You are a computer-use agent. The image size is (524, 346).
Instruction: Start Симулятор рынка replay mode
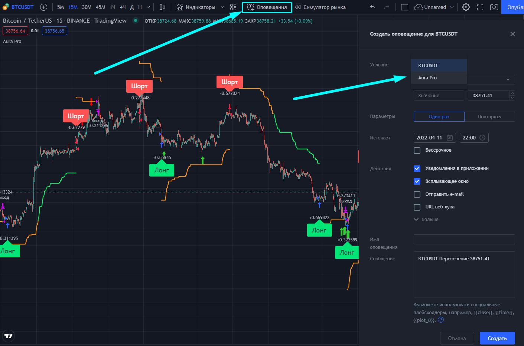pyautogui.click(x=320, y=7)
